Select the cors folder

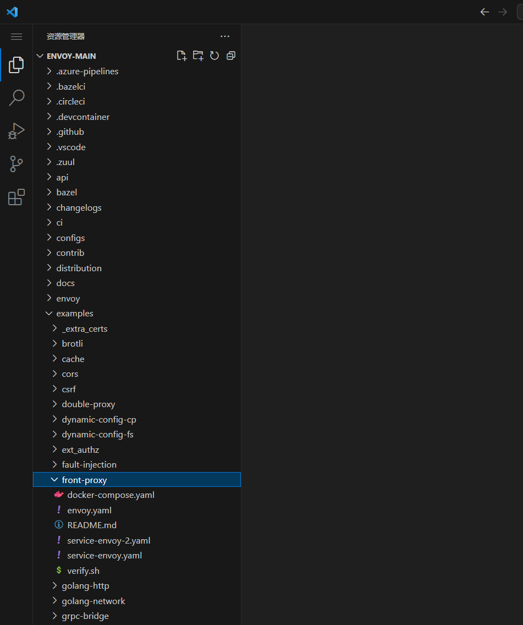(137, 374)
